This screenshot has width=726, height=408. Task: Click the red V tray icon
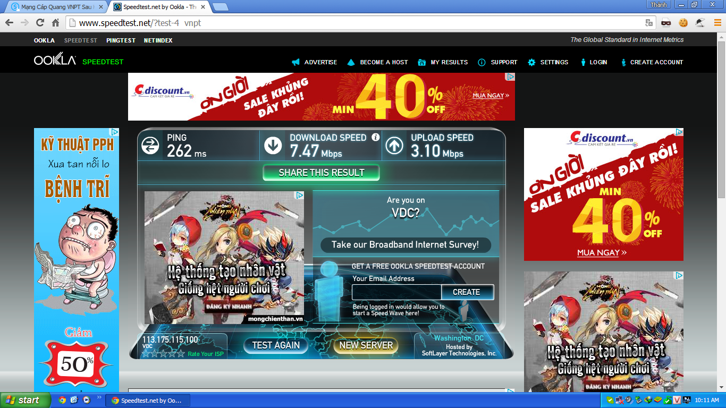click(x=677, y=400)
